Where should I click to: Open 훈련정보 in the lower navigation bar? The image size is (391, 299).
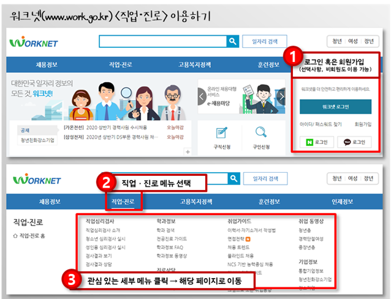point(269,202)
